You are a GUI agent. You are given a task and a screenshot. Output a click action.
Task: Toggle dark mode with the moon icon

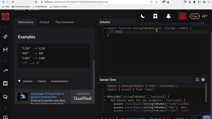tap(143, 16)
